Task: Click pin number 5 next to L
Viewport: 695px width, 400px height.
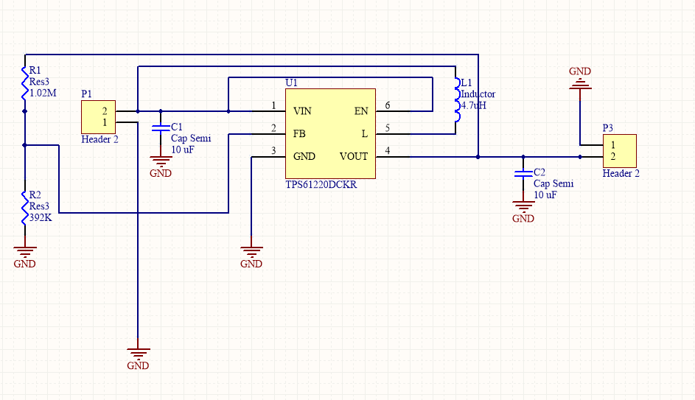Action: (x=388, y=128)
